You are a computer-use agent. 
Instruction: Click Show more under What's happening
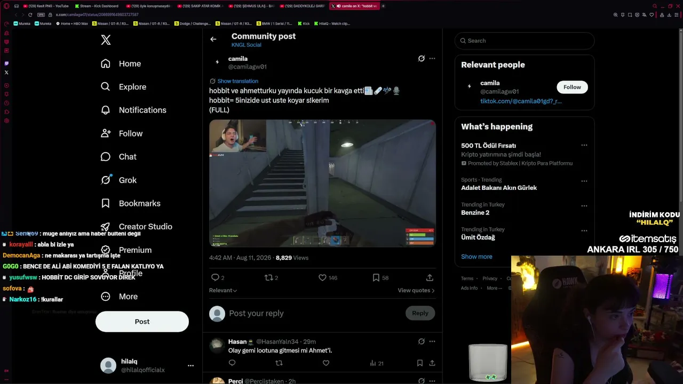coord(476,257)
